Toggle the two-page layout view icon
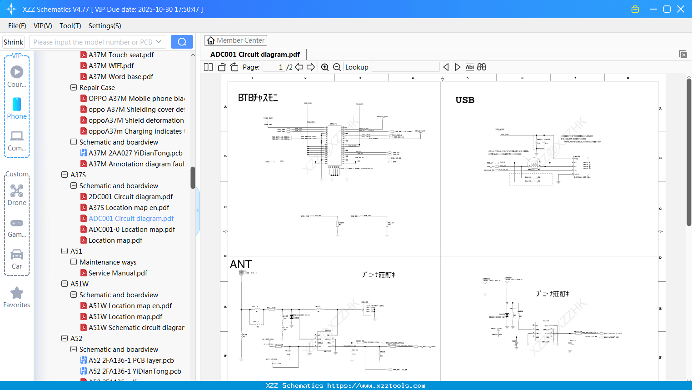This screenshot has height=390, width=692. [209, 67]
